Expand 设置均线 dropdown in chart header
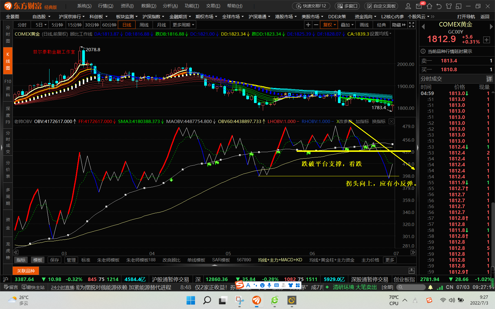Image resolution: width=495 pixels, height=309 pixels. pos(380,34)
